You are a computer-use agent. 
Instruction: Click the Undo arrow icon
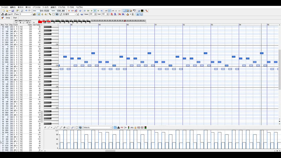(26, 11)
